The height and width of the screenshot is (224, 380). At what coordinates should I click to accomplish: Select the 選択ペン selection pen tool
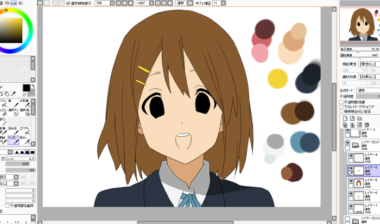[14, 113]
